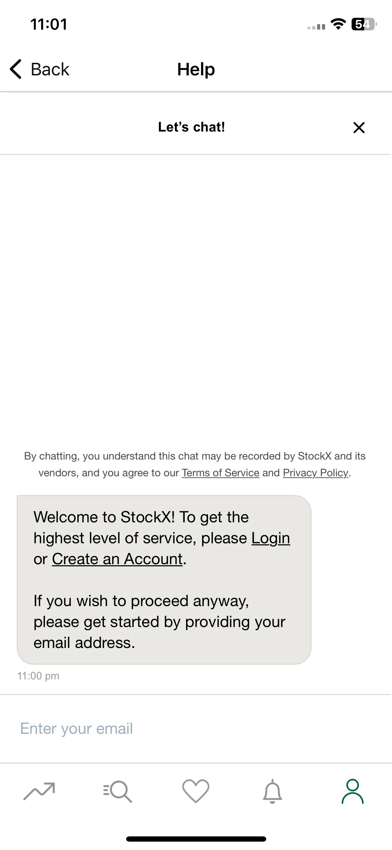The width and height of the screenshot is (392, 850).
Task: Tap the Help page title
Action: click(196, 69)
